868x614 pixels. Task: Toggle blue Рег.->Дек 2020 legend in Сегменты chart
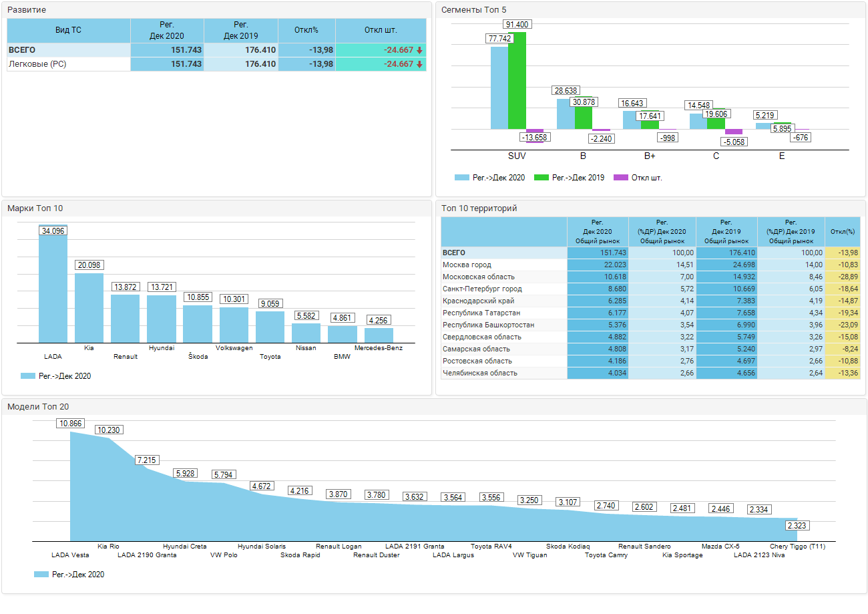(489, 178)
